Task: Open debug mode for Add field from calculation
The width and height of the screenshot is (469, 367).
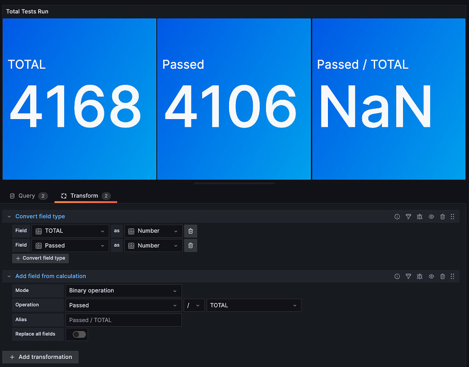Action: click(x=420, y=276)
